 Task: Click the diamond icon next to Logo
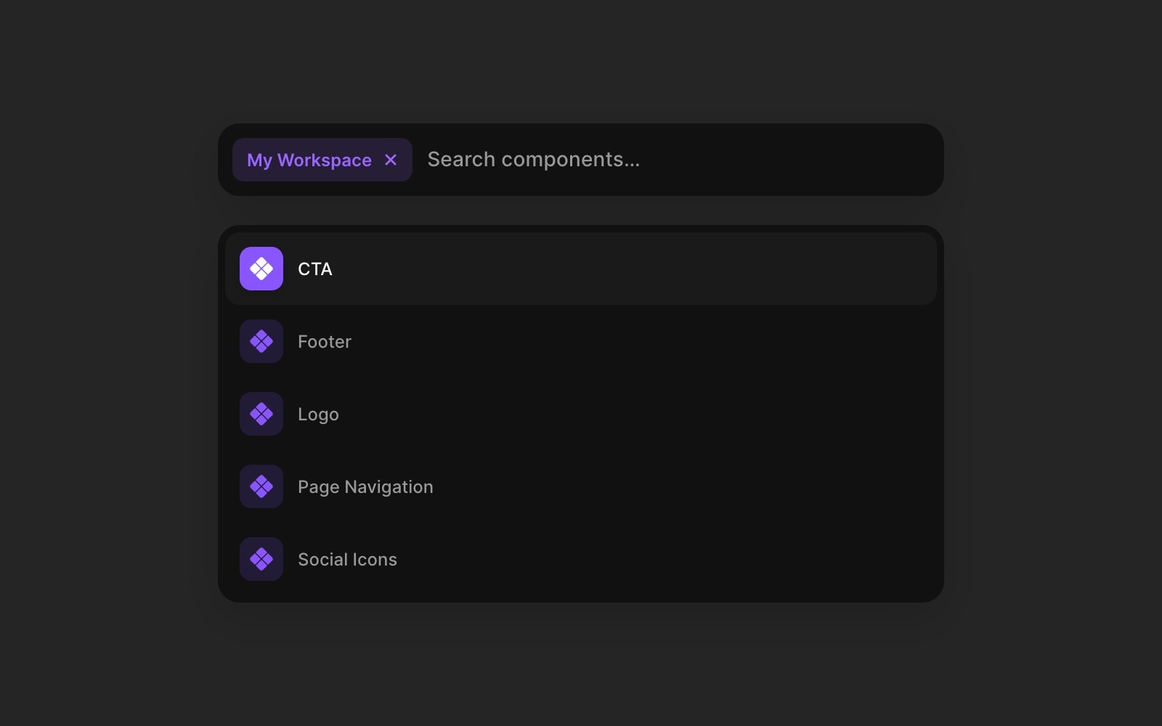[x=261, y=414]
